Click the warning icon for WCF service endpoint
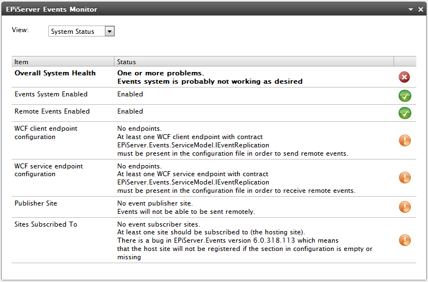The width and height of the screenshot is (428, 282). 405,178
